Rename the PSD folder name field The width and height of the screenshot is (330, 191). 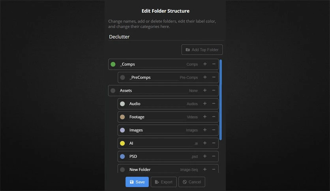click(159, 156)
